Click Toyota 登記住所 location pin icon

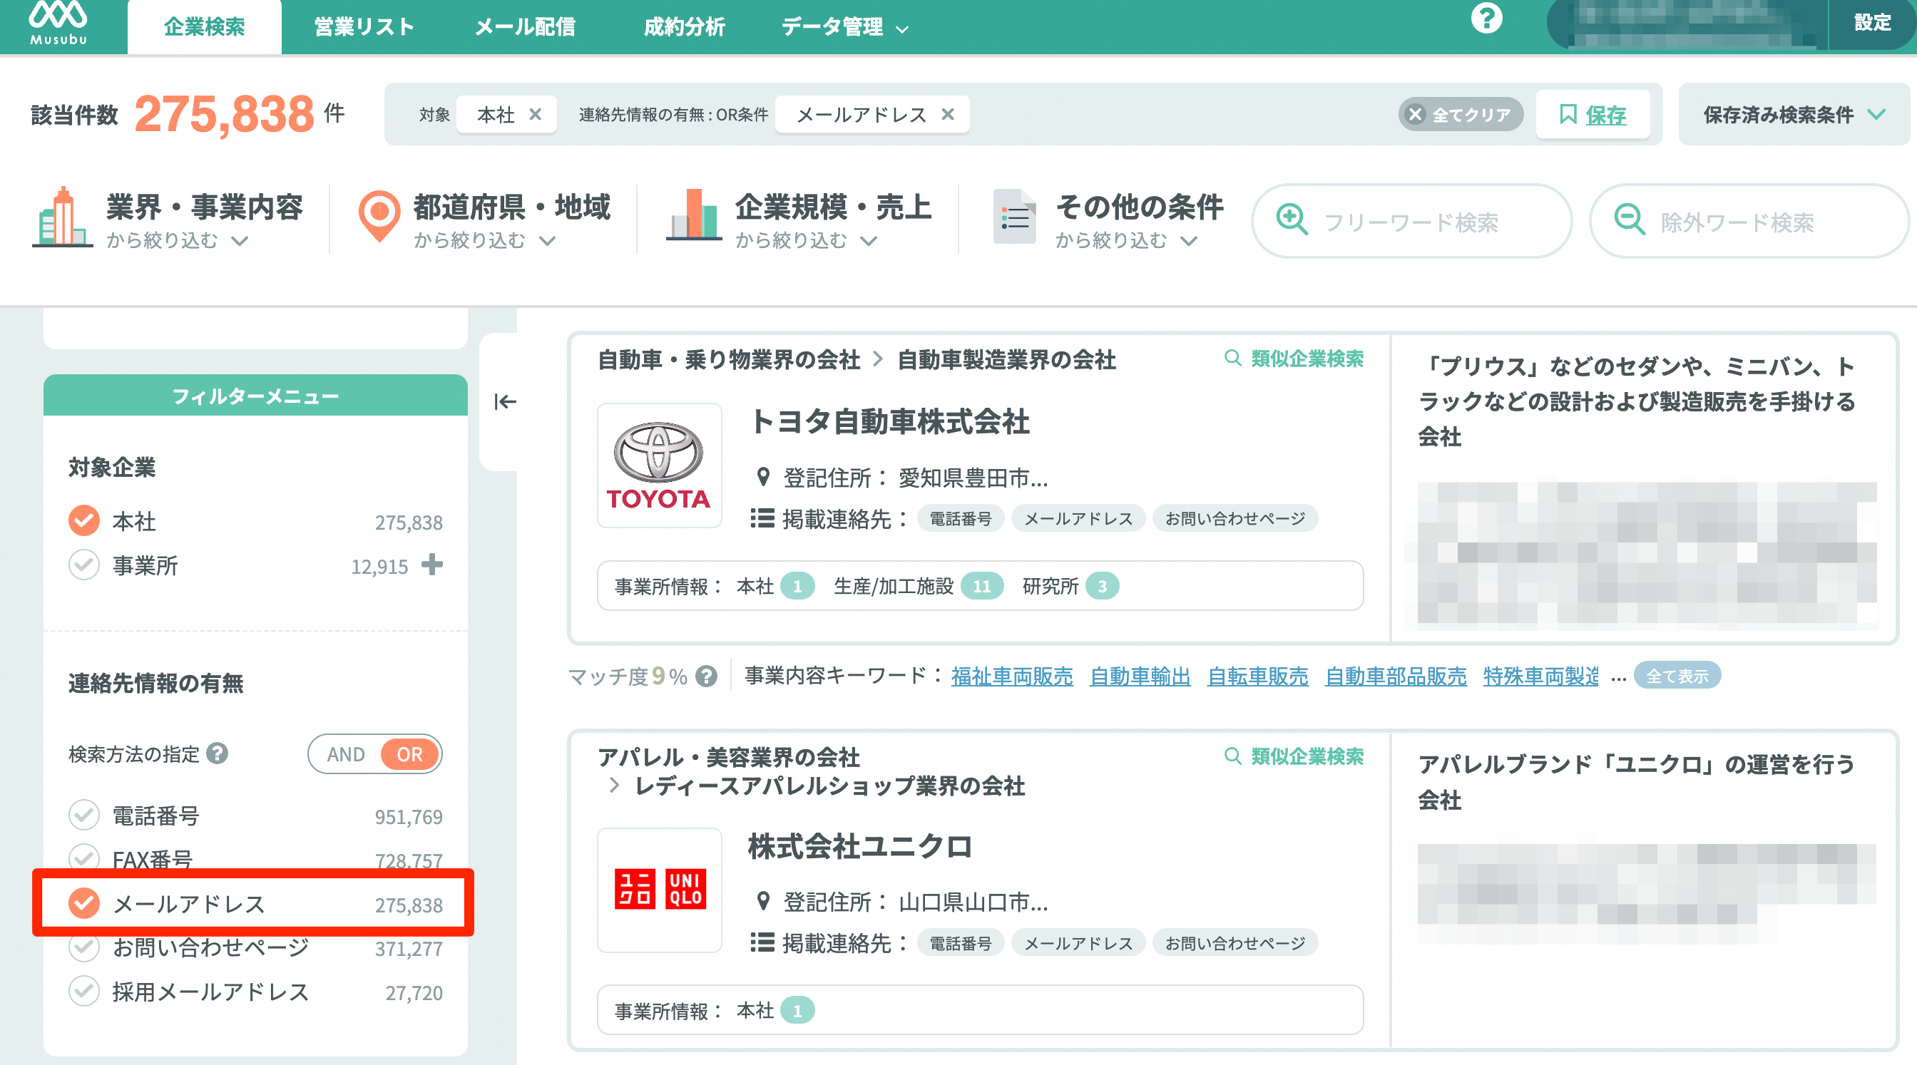point(762,478)
